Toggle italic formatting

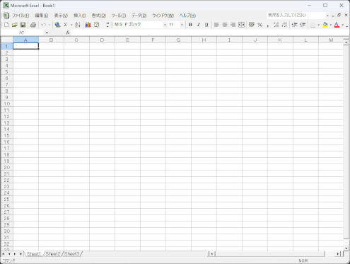click(199, 25)
